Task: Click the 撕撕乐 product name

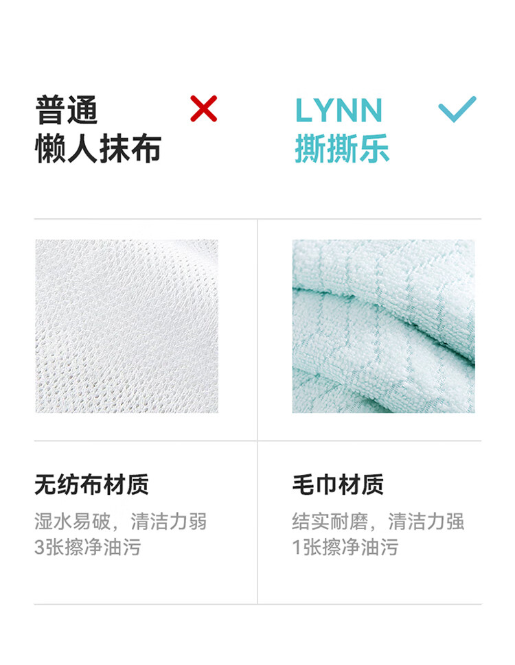Action: point(342,148)
